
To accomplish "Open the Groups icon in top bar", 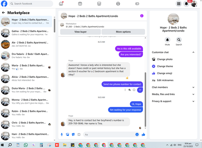I will click(x=118, y=4).
